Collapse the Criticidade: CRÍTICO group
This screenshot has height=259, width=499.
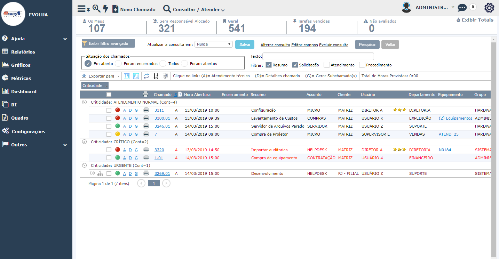[84, 142]
